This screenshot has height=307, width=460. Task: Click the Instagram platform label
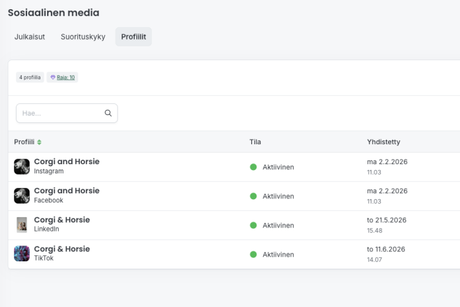coord(49,171)
